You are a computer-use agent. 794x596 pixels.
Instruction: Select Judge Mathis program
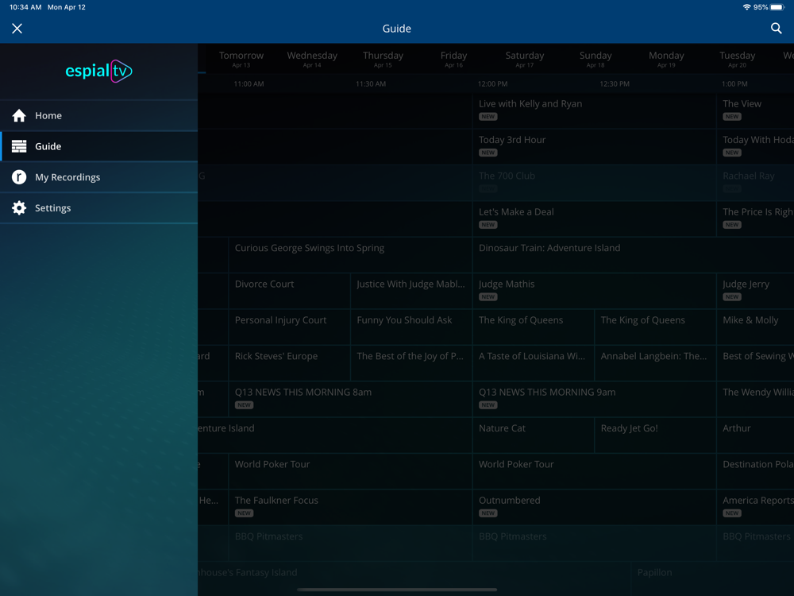click(x=595, y=291)
